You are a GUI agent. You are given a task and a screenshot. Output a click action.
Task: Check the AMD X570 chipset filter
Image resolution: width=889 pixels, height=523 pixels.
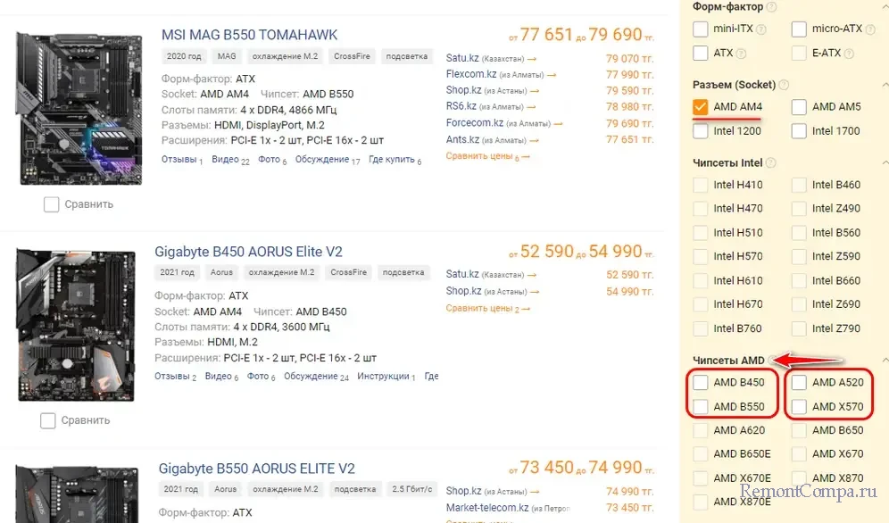(800, 407)
